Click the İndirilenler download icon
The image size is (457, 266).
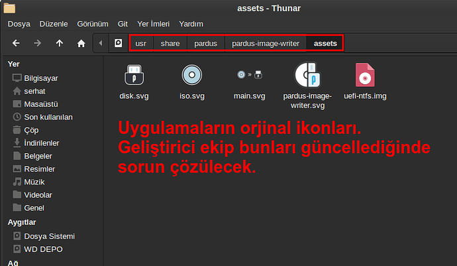point(17,143)
